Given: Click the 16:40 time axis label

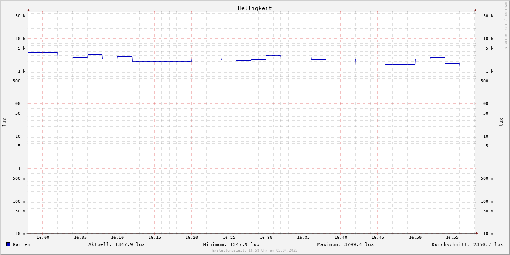Looking at the screenshot, I should click(x=341, y=238).
